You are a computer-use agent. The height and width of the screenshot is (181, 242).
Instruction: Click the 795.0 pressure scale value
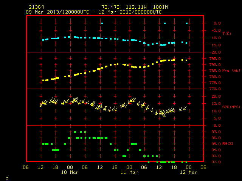click(215, 59)
